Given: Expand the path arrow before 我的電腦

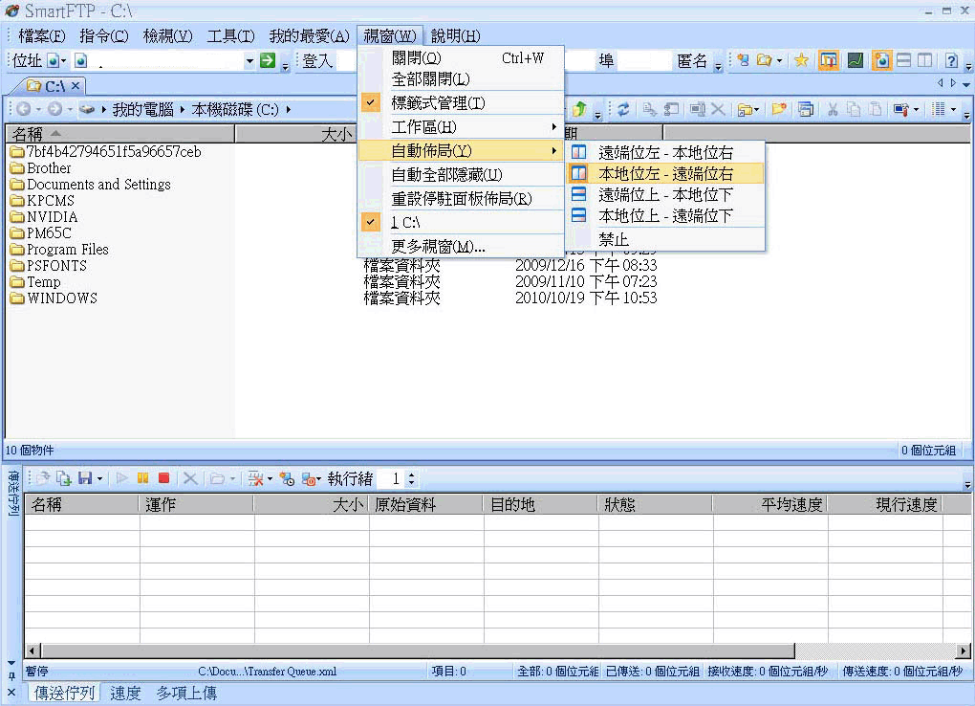Looking at the screenshot, I should pyautogui.click(x=104, y=110).
